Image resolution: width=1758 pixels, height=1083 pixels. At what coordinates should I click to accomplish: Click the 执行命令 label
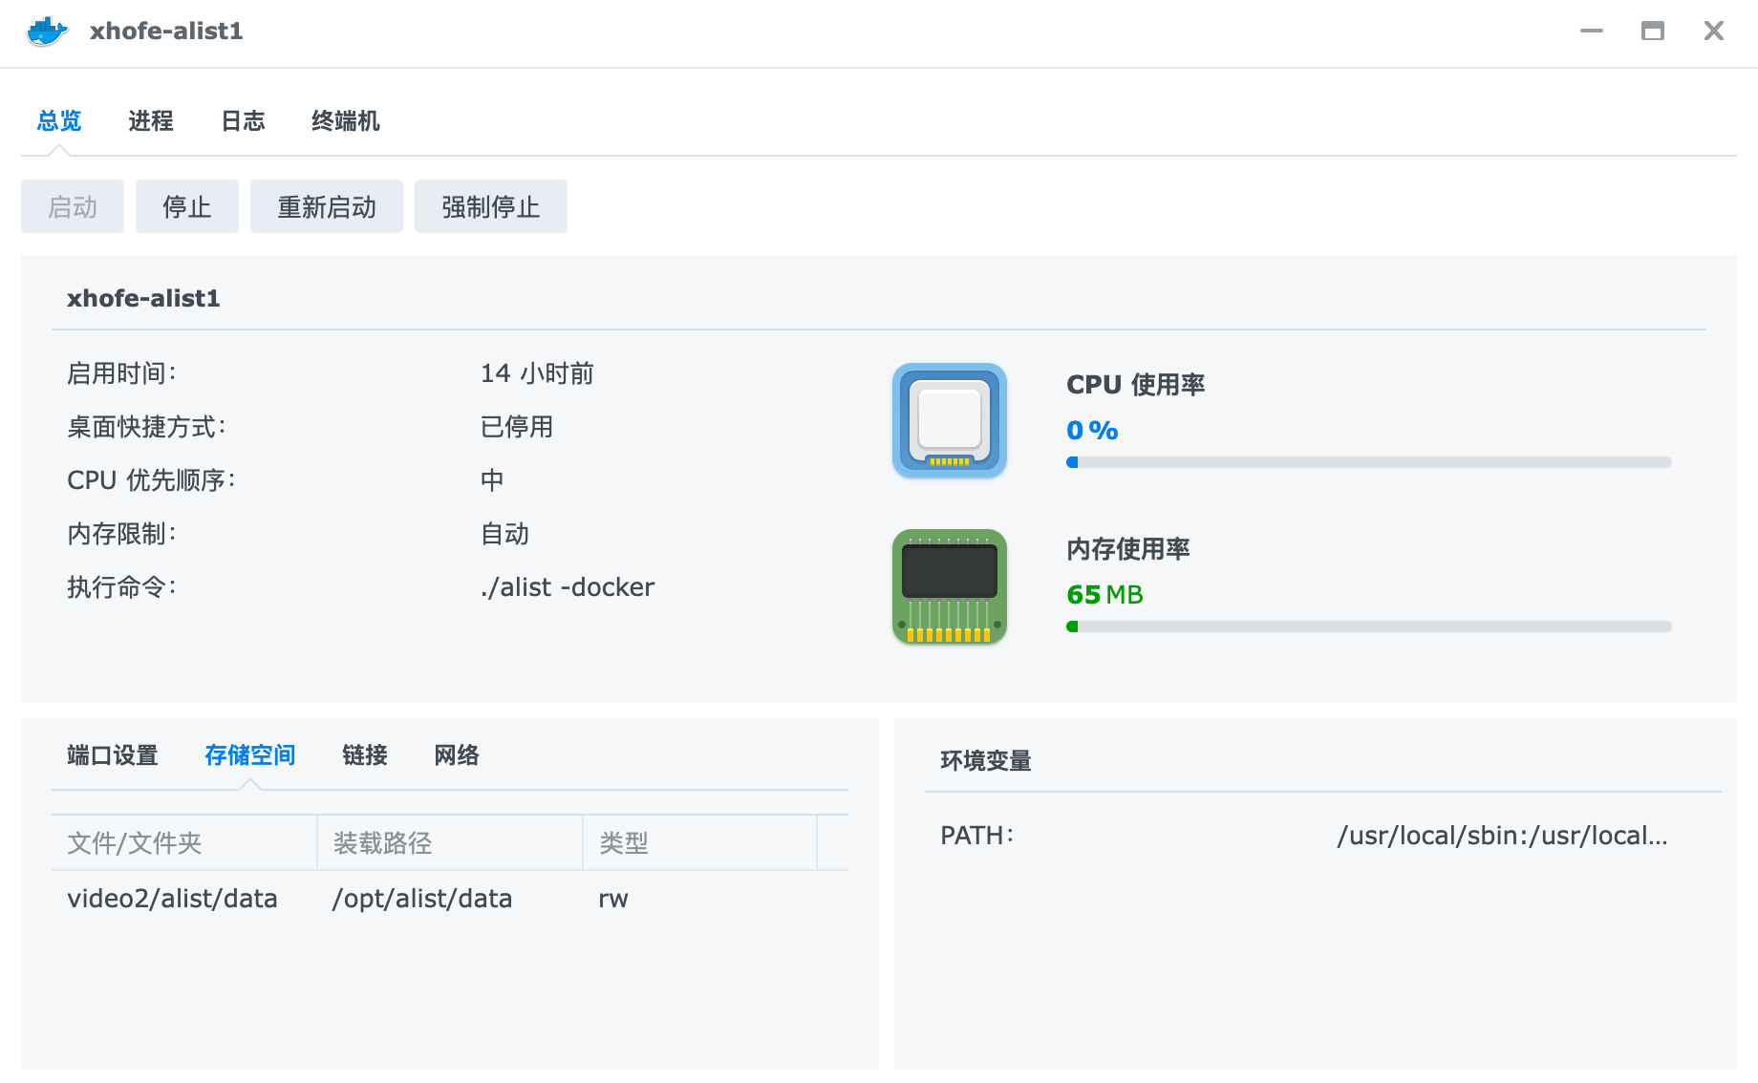click(x=121, y=587)
